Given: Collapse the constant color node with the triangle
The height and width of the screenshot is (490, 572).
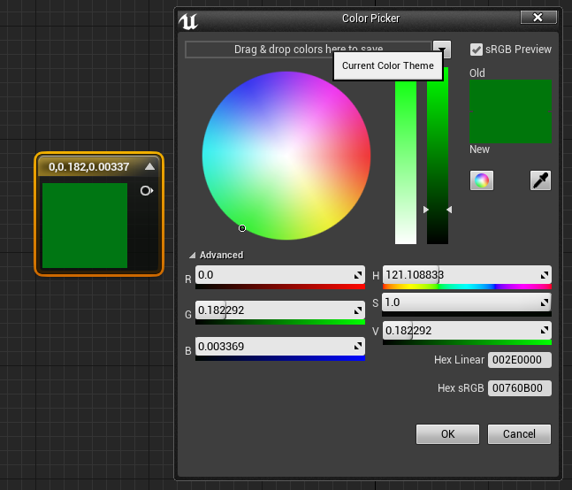Looking at the screenshot, I should click(x=149, y=167).
